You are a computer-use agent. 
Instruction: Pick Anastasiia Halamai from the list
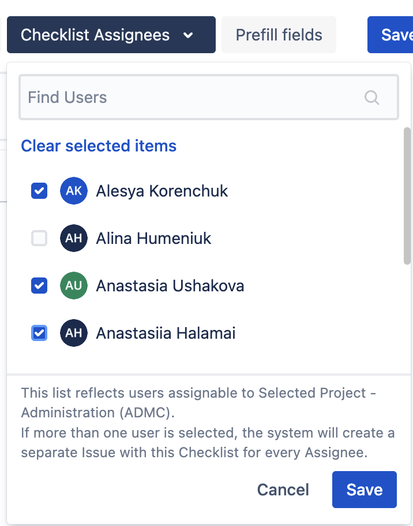[x=166, y=333]
